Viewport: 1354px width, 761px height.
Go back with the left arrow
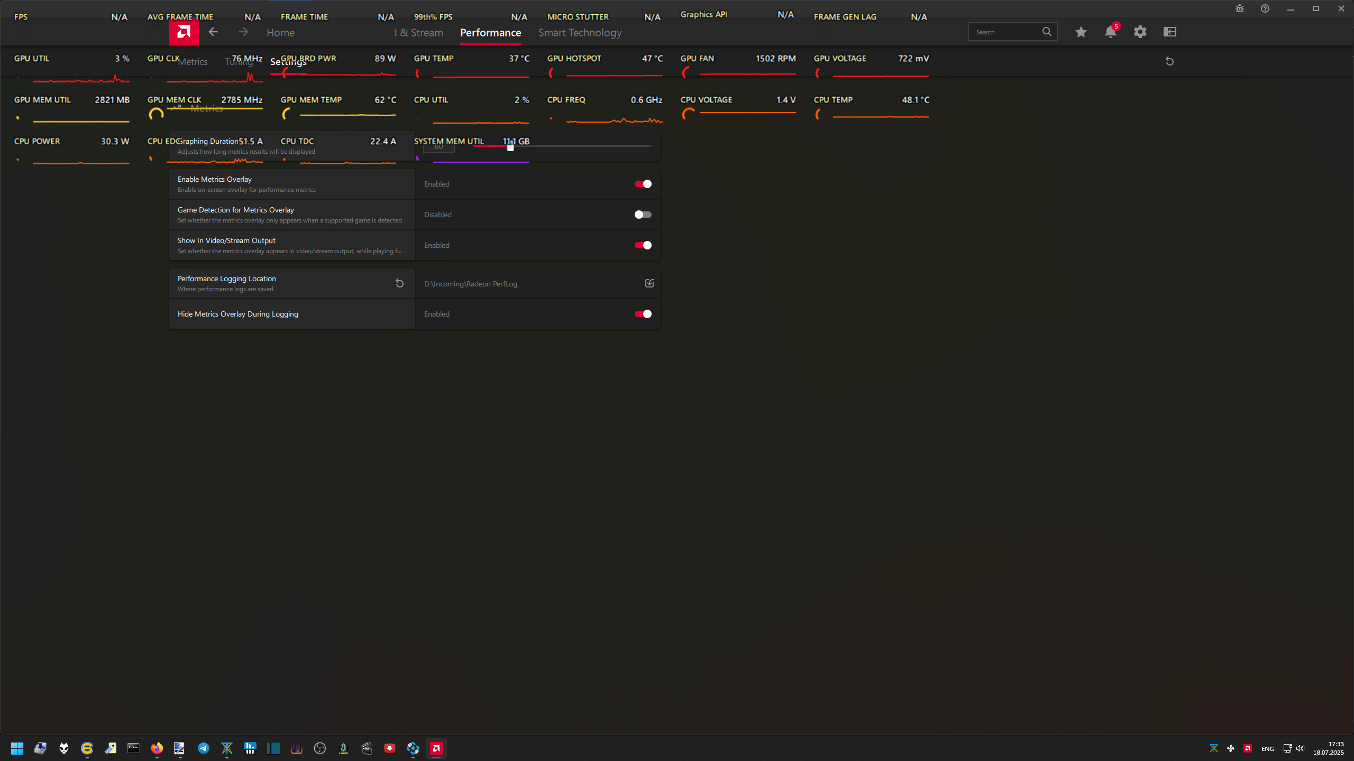(x=213, y=32)
